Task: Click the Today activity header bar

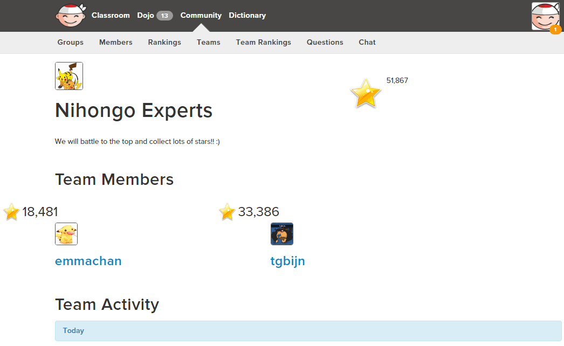Action: [x=308, y=331]
